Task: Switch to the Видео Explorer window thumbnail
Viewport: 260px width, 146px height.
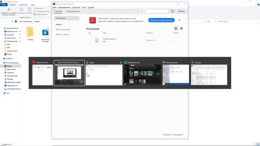Action: pos(104,75)
